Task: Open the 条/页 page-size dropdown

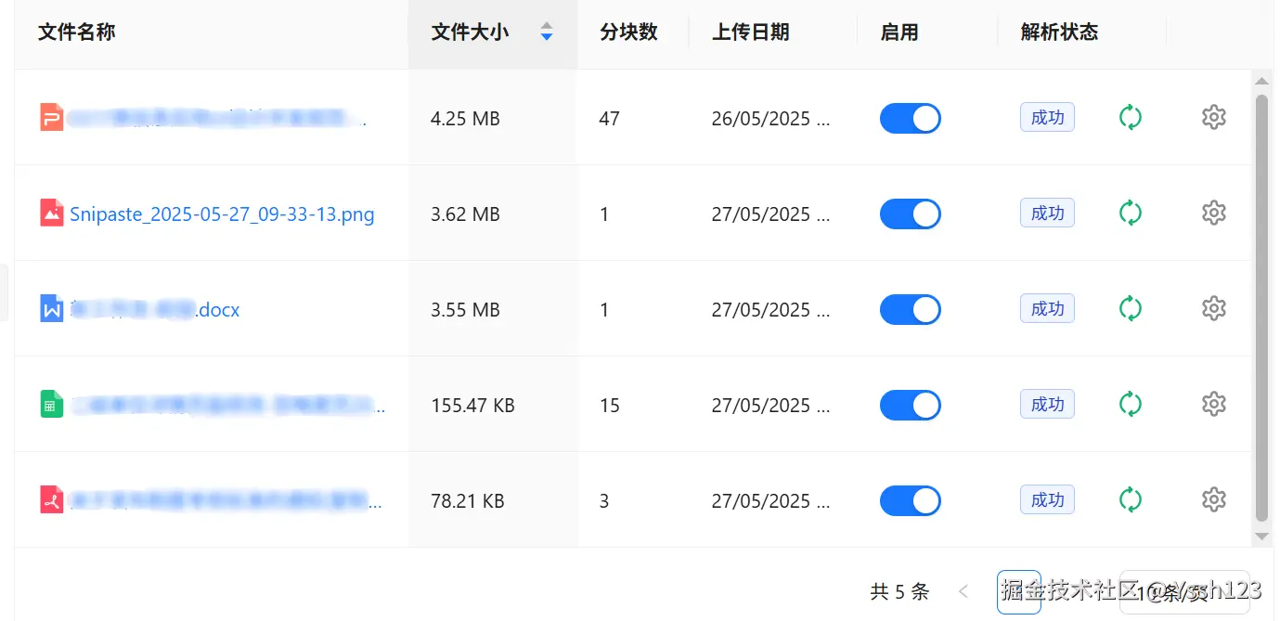Action: [x=1183, y=591]
